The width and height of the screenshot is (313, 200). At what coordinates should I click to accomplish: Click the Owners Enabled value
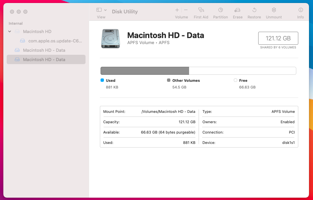click(288, 122)
